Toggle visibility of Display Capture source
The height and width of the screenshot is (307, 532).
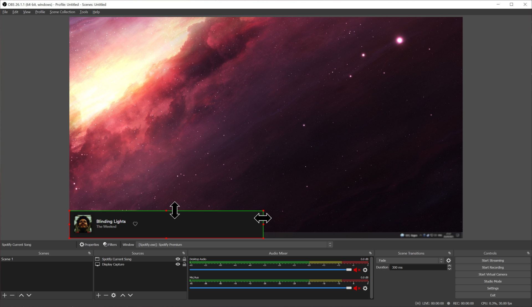point(178,264)
